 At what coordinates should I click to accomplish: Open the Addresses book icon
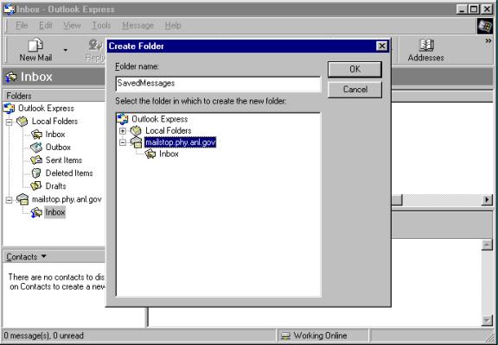[426, 46]
